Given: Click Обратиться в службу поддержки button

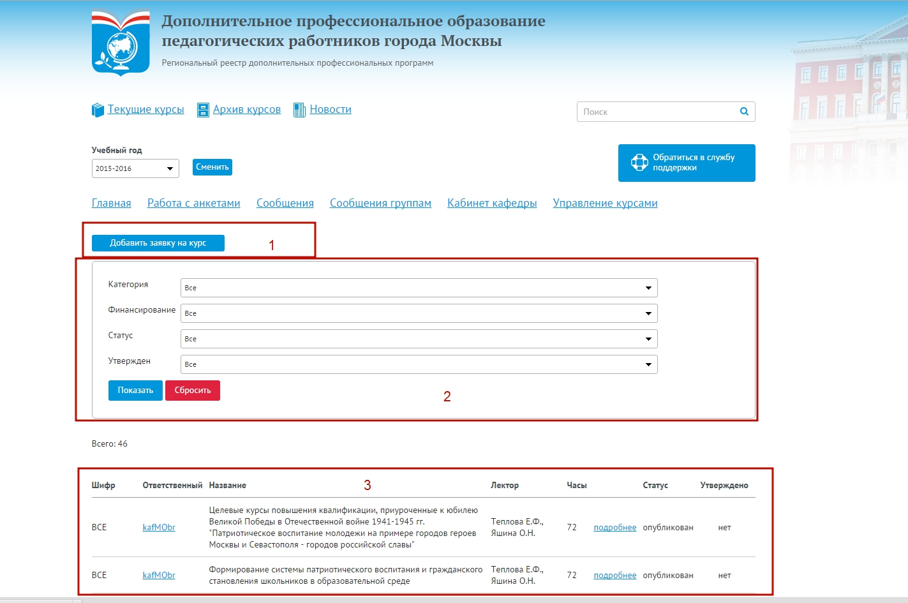Looking at the screenshot, I should pos(687,163).
